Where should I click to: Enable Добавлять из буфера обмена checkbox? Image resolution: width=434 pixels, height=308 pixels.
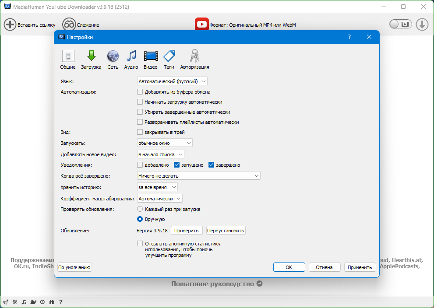coord(140,92)
